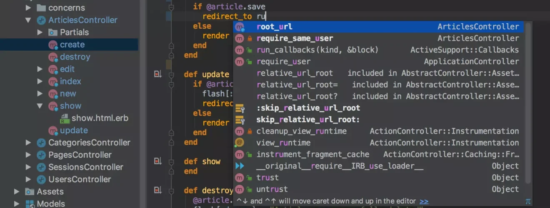Viewport: 550px width, 208px height.
Task: Click the show.html.erb file icon
Action: (65, 118)
